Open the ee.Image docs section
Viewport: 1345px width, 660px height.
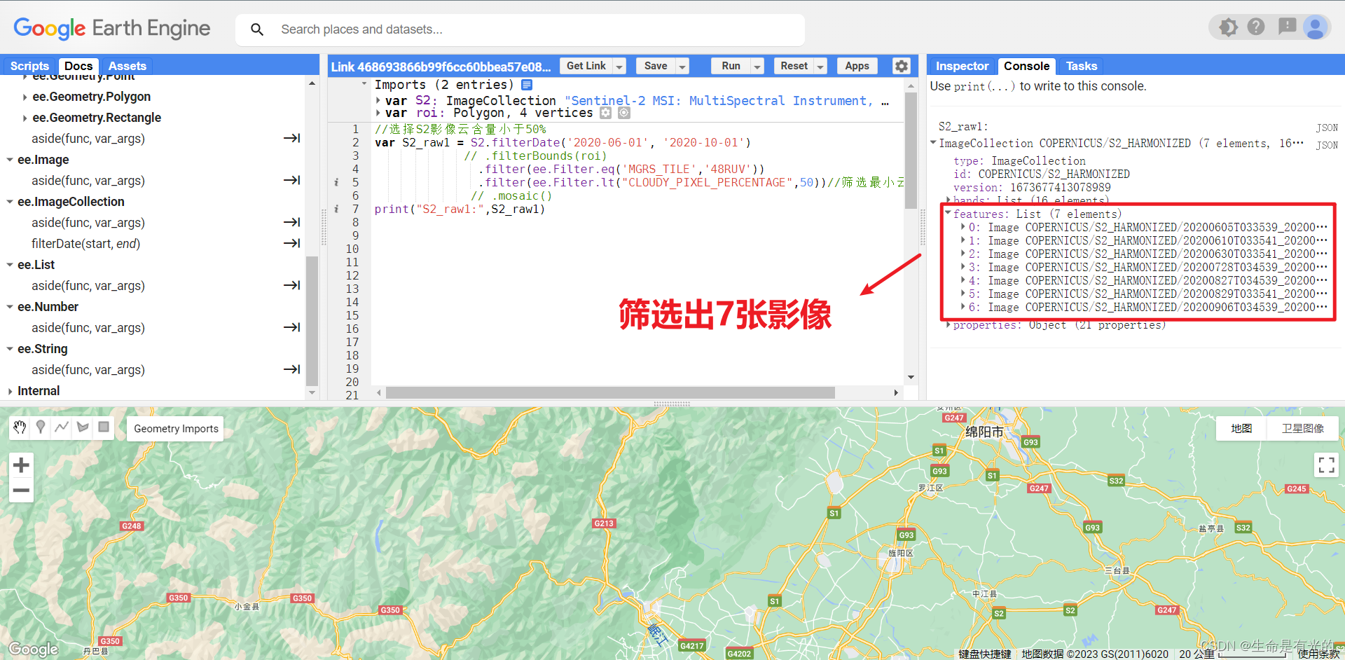click(x=43, y=160)
